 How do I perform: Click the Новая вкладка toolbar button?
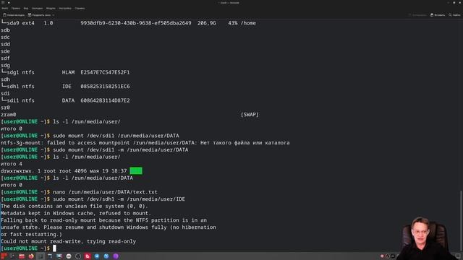click(x=14, y=15)
